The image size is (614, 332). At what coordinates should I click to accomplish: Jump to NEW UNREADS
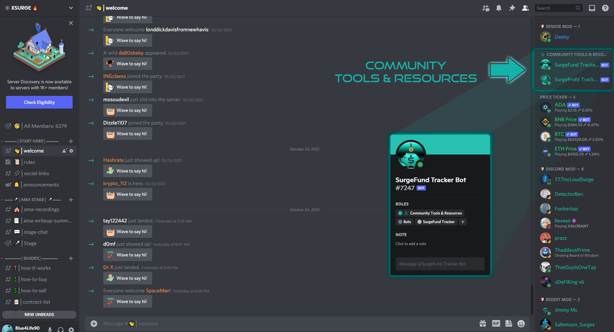39,314
